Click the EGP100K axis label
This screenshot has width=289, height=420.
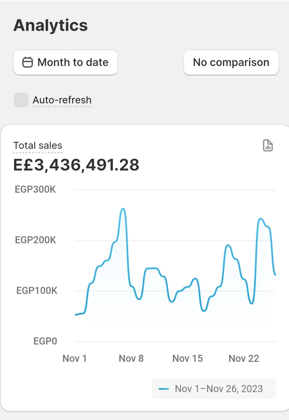coord(37,291)
